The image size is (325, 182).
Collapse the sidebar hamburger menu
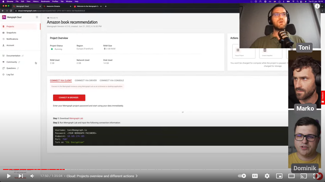(37, 17)
